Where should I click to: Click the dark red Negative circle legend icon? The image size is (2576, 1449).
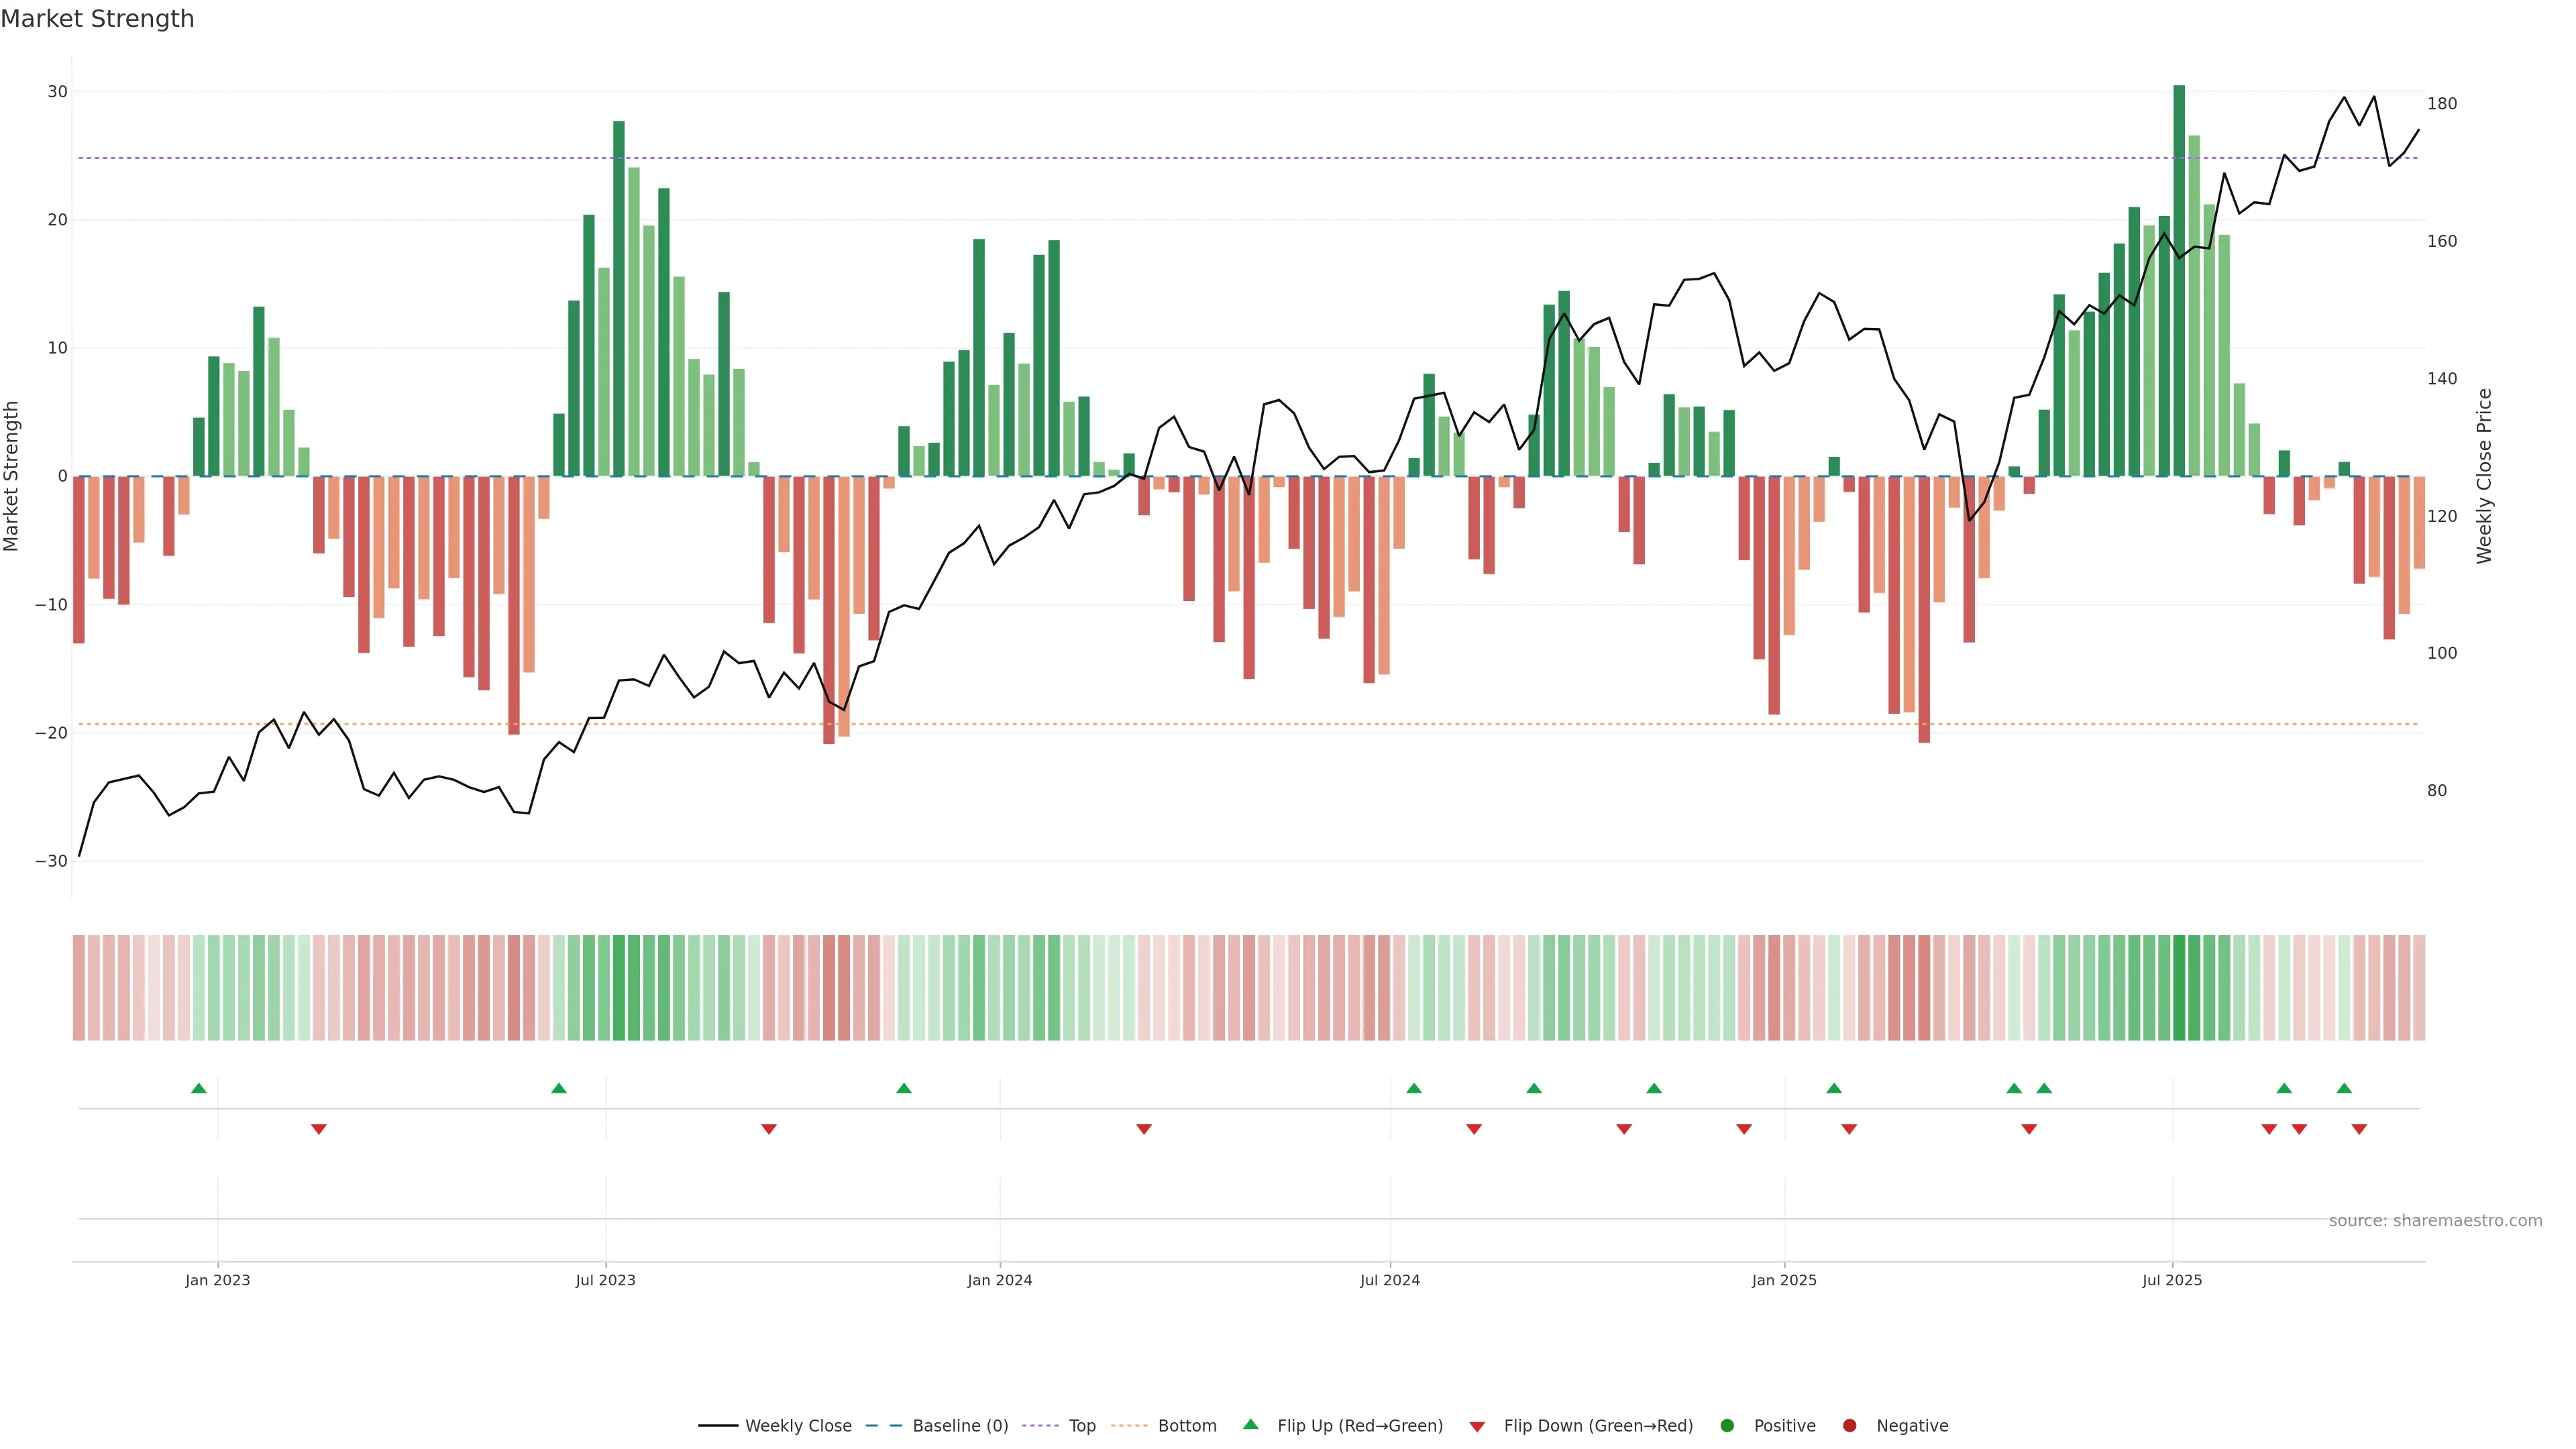(x=1849, y=1426)
